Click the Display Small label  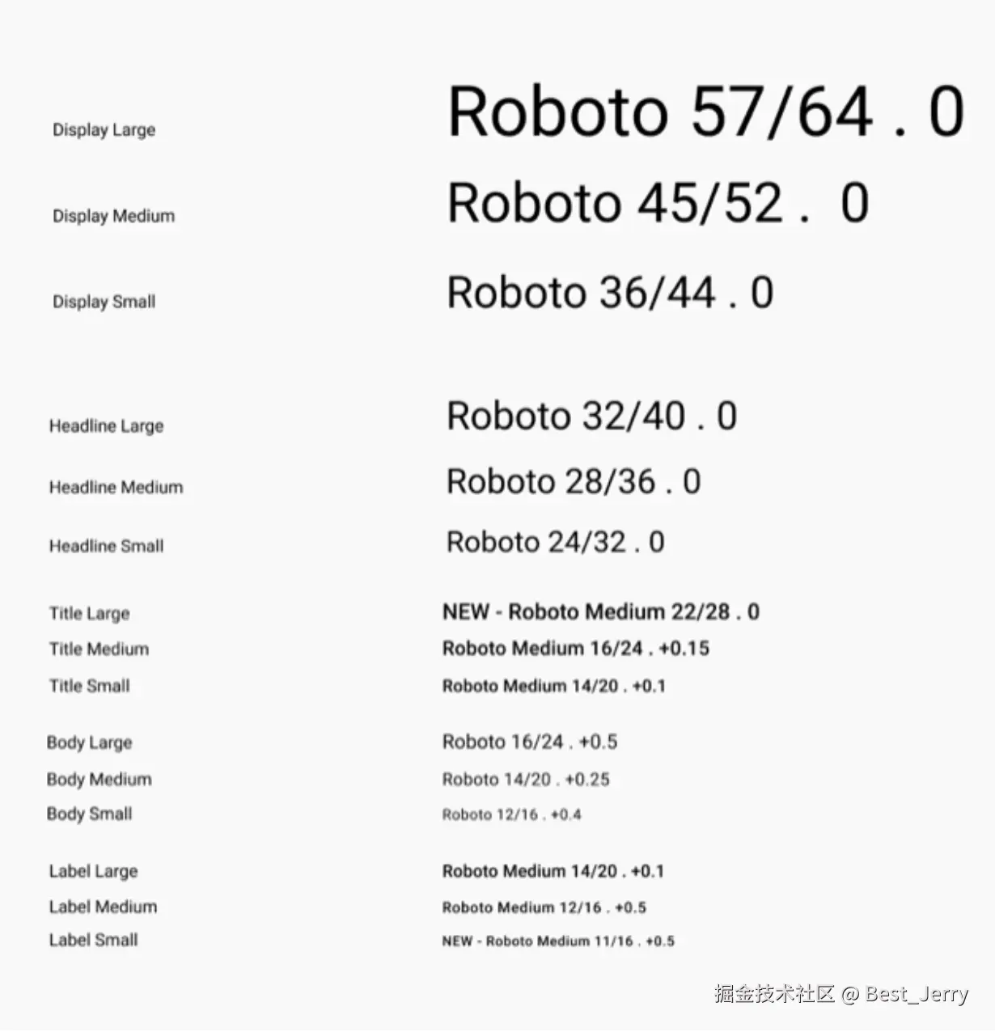click(104, 302)
